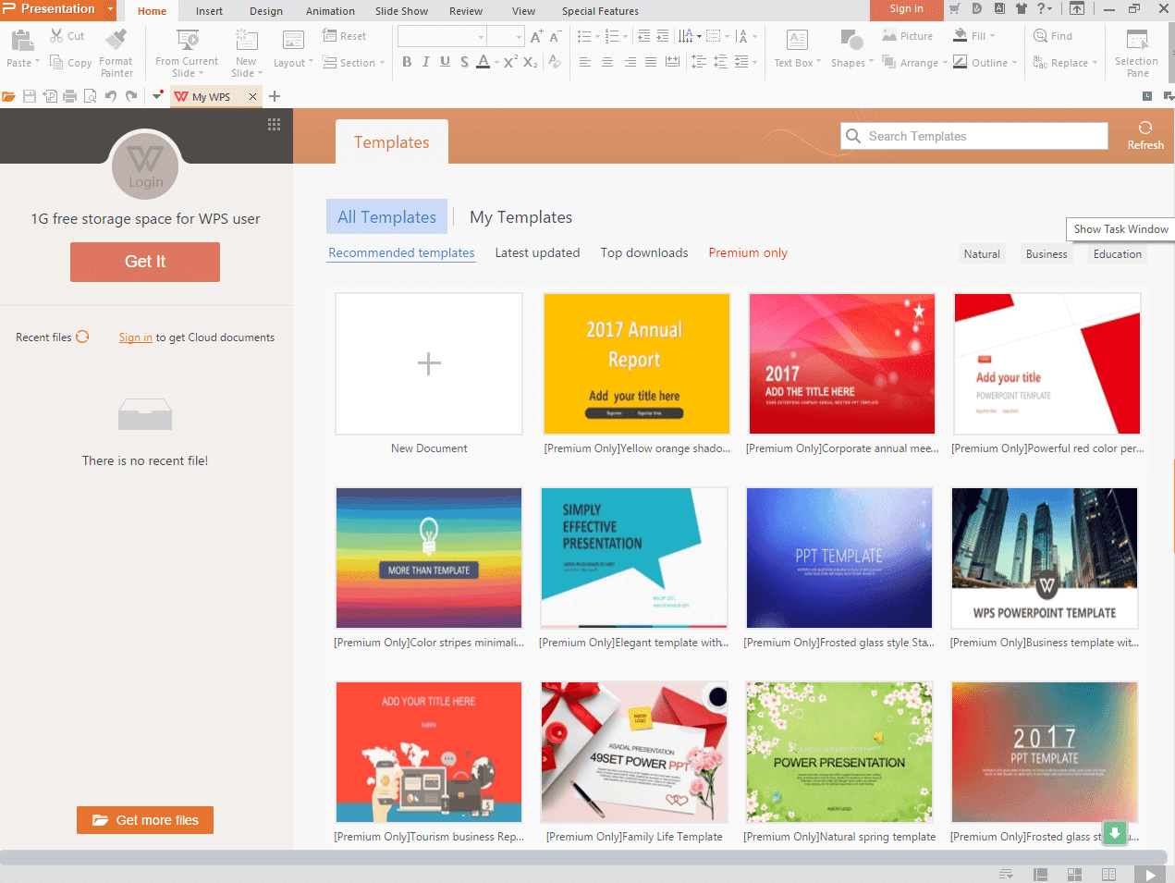
Task: Click the skin T-shirt icon
Action: 1022,9
